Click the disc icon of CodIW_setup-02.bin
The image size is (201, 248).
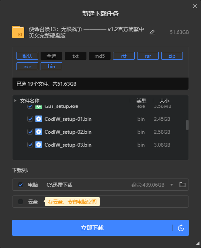[39, 132]
